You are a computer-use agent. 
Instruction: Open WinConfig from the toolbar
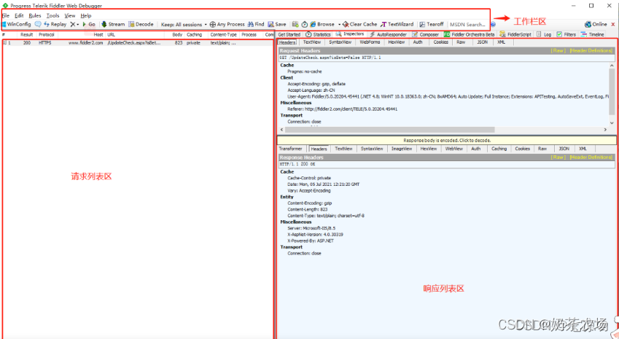17,24
